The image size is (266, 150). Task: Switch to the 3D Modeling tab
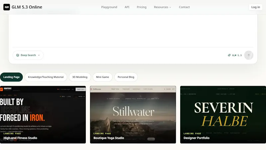coord(80,77)
